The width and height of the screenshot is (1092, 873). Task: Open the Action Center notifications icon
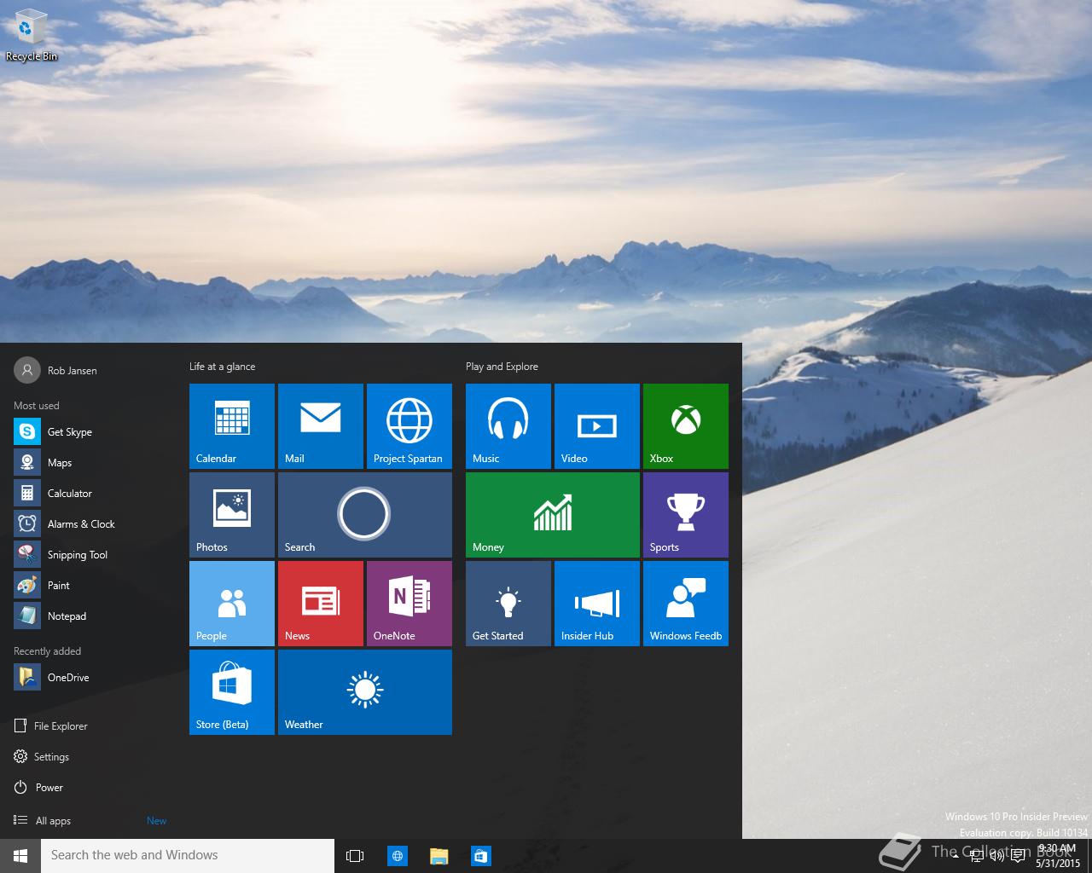tap(1018, 856)
